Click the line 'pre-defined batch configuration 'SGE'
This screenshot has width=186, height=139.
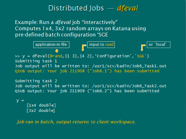coord(62,35)
